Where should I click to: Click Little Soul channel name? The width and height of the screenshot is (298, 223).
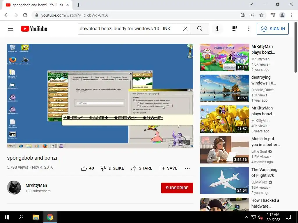tap(259, 152)
